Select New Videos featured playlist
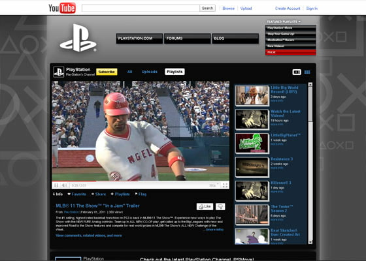 click(x=291, y=46)
